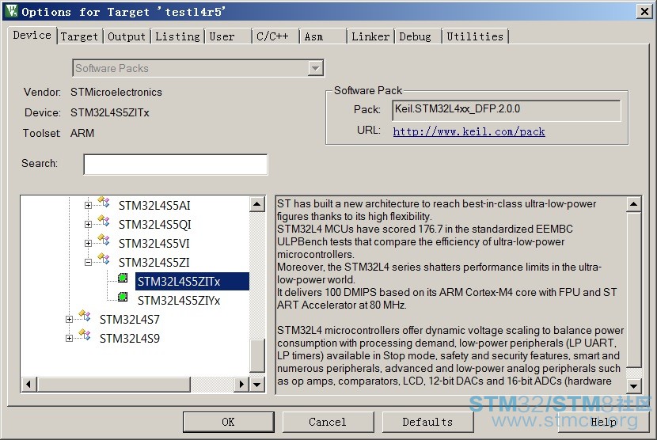Click the device tree horizontal scrollbar thumb
Image resolution: width=657 pixels, height=440 pixels.
click(113, 384)
